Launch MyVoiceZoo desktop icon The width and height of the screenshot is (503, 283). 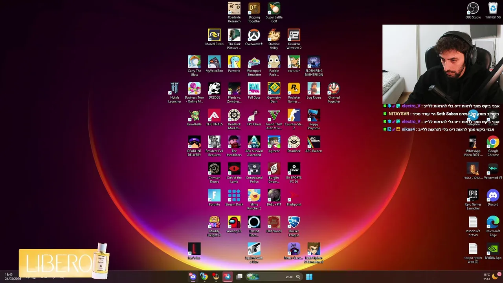click(x=214, y=64)
